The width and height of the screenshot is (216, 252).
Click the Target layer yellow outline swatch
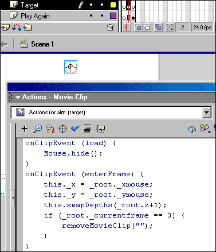coord(113,5)
